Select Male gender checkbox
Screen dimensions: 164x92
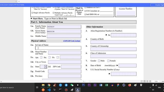[99, 61]
